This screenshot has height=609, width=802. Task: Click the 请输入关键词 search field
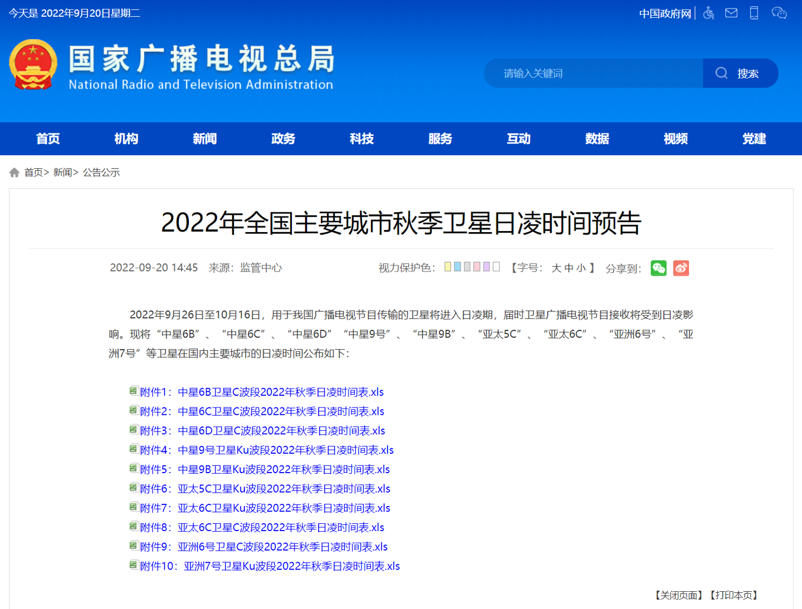tap(594, 73)
